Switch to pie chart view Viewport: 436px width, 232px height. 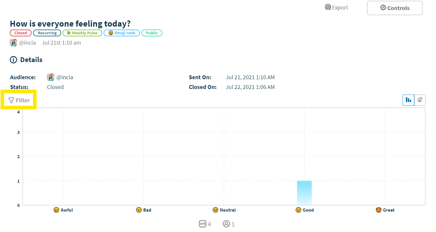point(420,100)
